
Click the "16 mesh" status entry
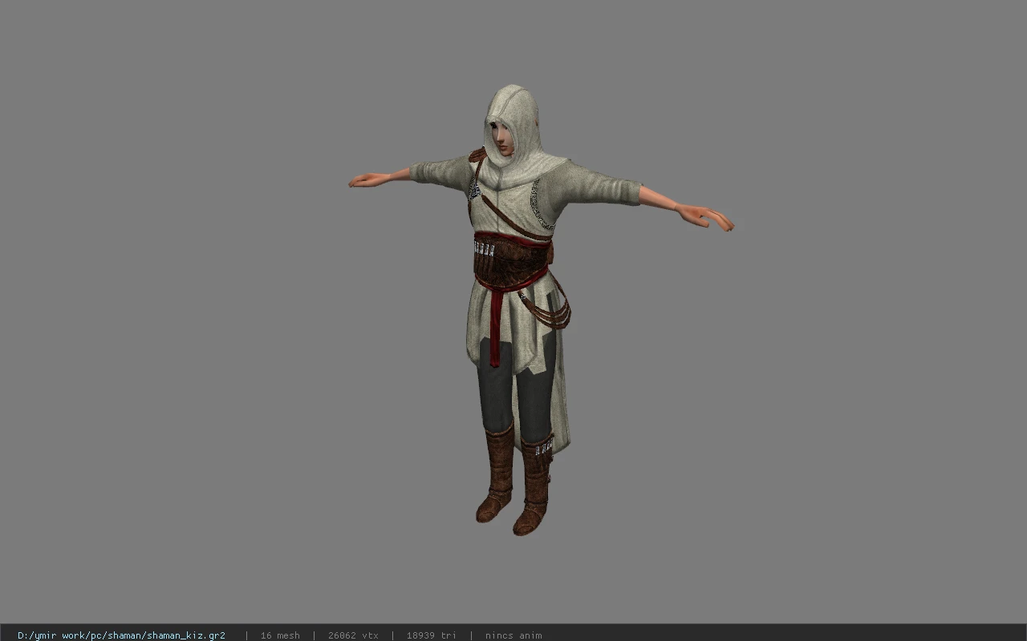point(280,635)
